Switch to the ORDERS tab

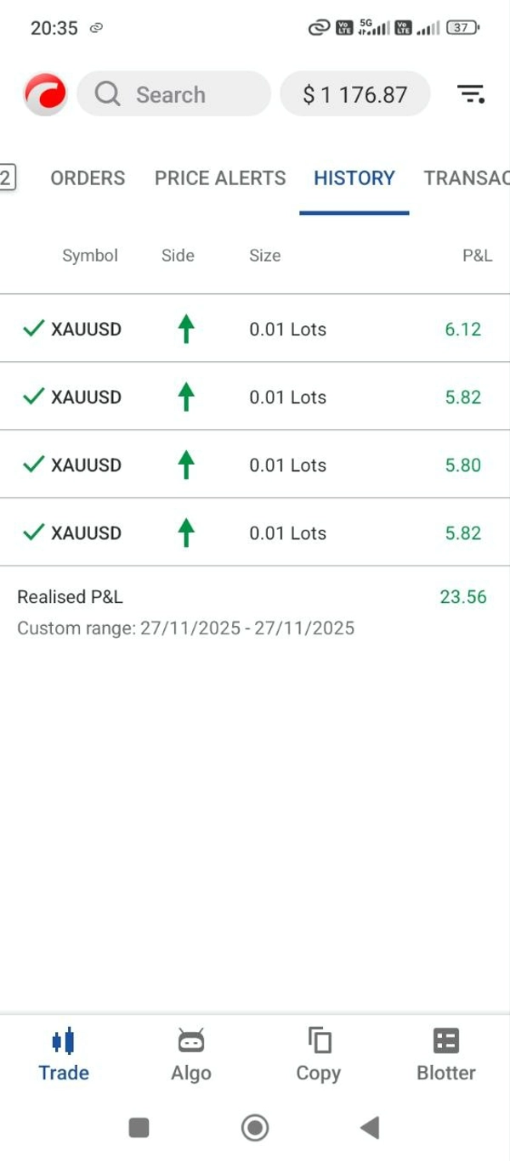point(88,178)
